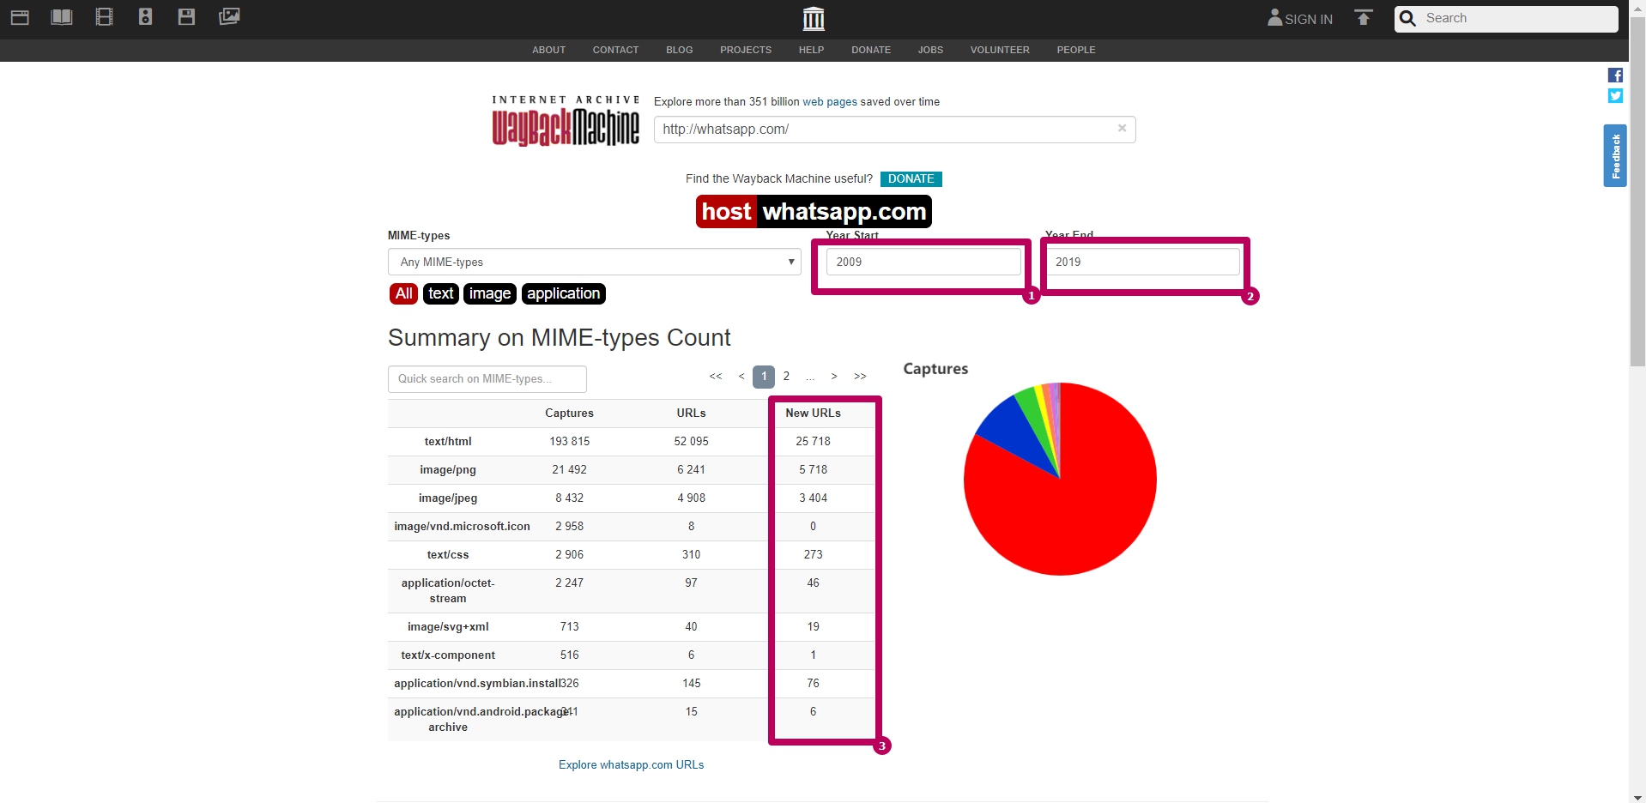Click the user avatar sign-in icon
The image size is (1646, 803).
[1274, 17]
